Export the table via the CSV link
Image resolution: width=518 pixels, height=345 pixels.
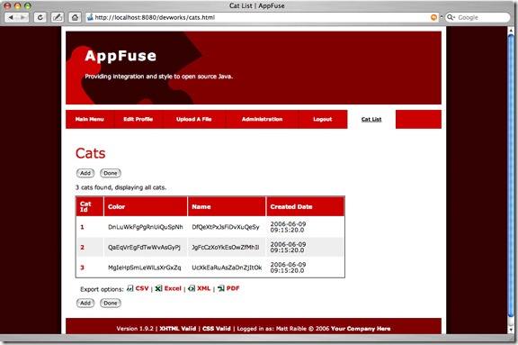tap(142, 288)
